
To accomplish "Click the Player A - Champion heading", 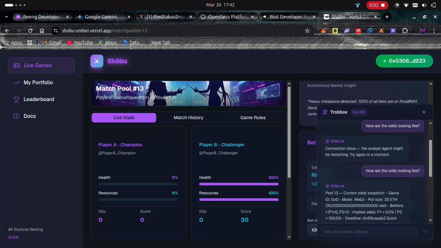I will [x=120, y=145].
